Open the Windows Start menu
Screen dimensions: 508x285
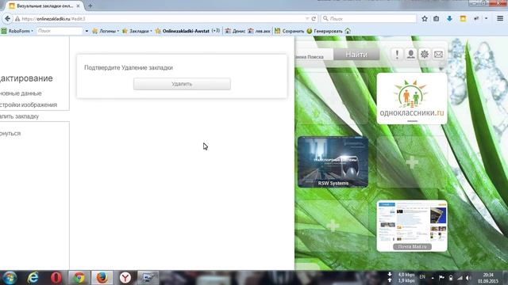(x=10, y=278)
